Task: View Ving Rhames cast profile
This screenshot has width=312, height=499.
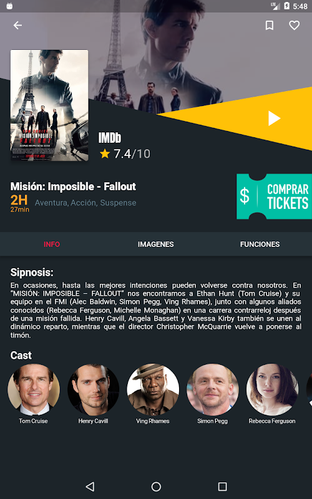Action: point(153,389)
